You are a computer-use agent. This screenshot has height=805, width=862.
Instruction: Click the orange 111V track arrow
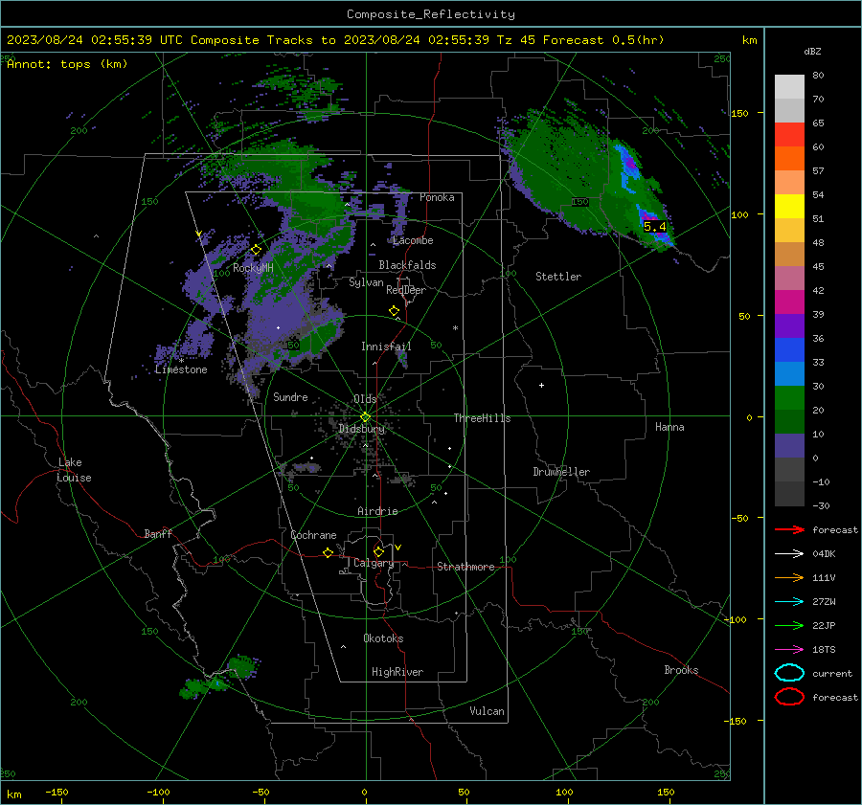(x=789, y=577)
